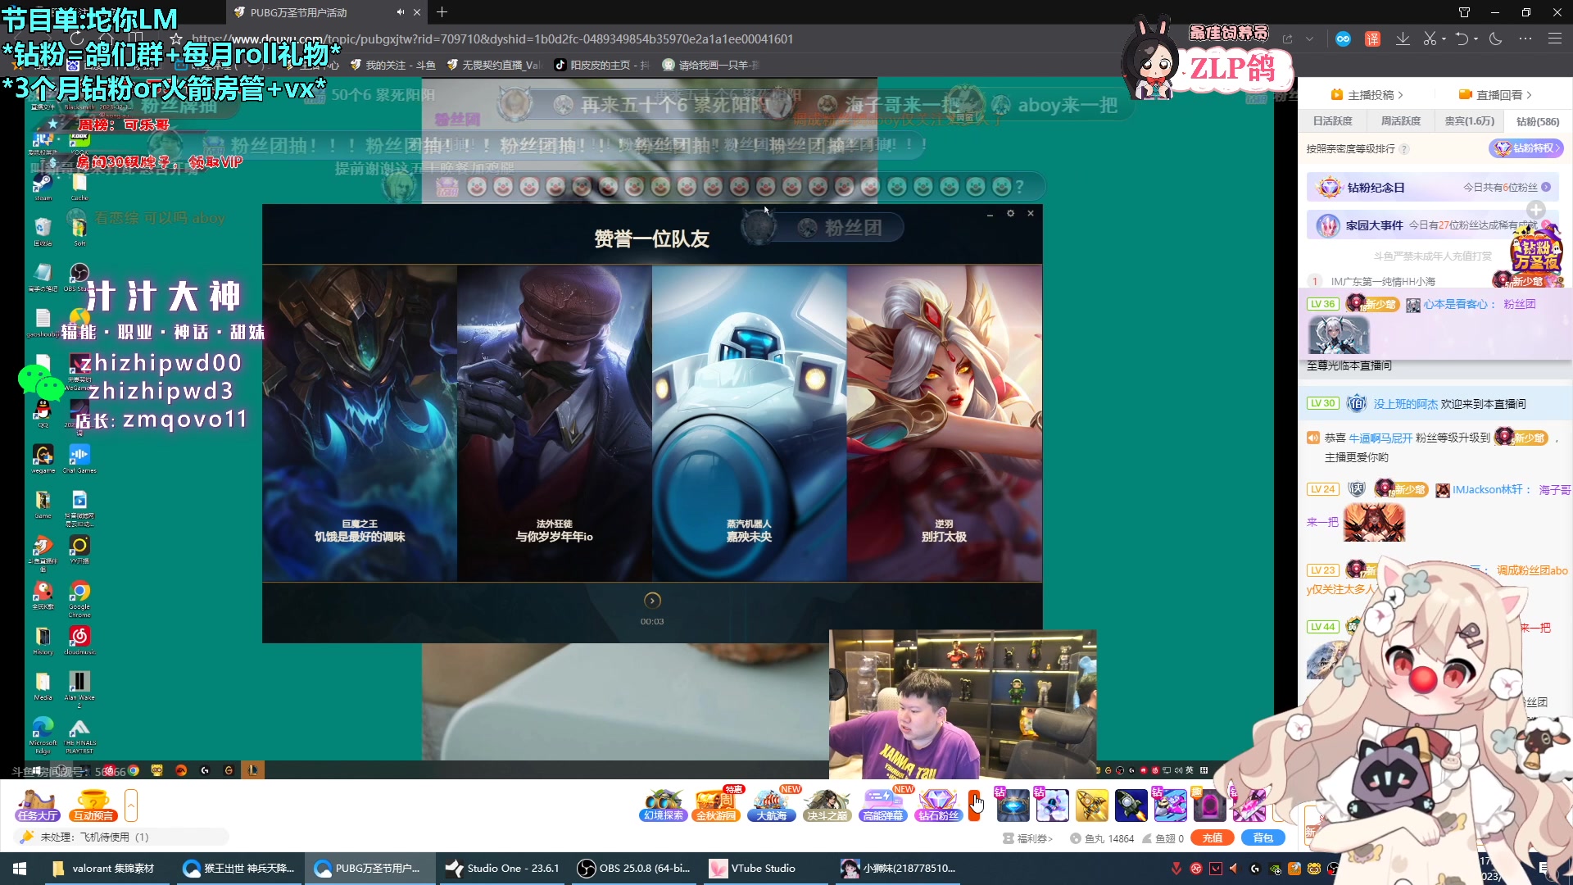1573x885 pixels.
Task: Click the undo arrow icon in browser toolbar
Action: tap(1462, 39)
